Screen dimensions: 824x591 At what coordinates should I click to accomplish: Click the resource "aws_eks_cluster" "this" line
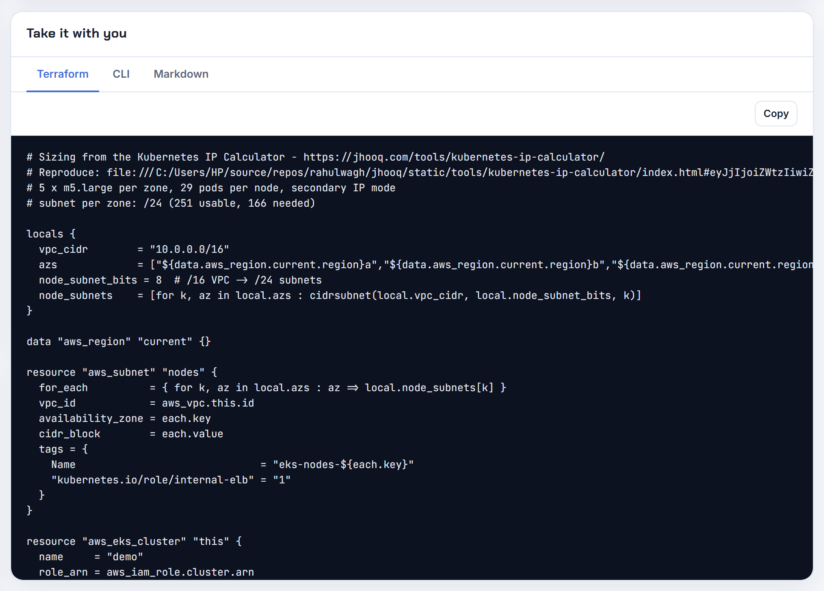[134, 541]
